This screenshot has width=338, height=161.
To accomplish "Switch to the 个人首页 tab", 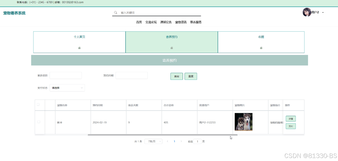I will [x=79, y=42].
